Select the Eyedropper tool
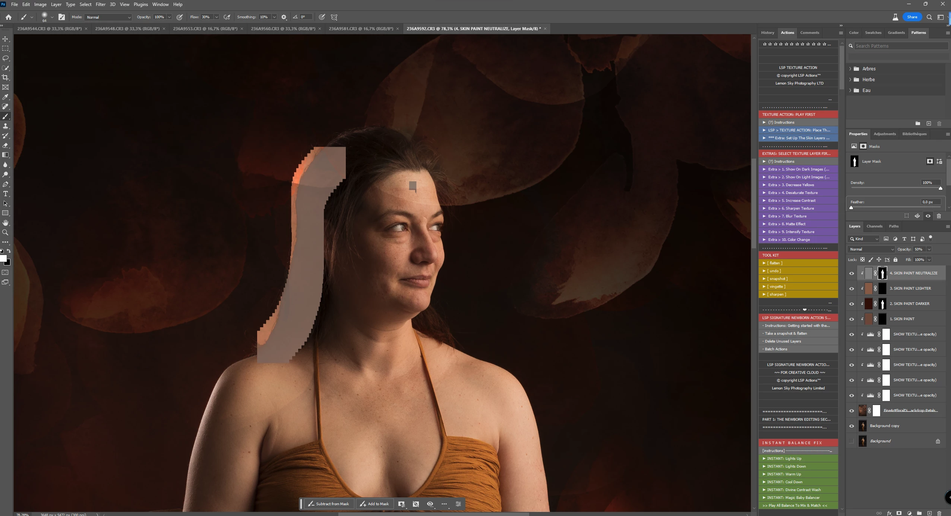Image resolution: width=951 pixels, height=516 pixels. pos(6,97)
